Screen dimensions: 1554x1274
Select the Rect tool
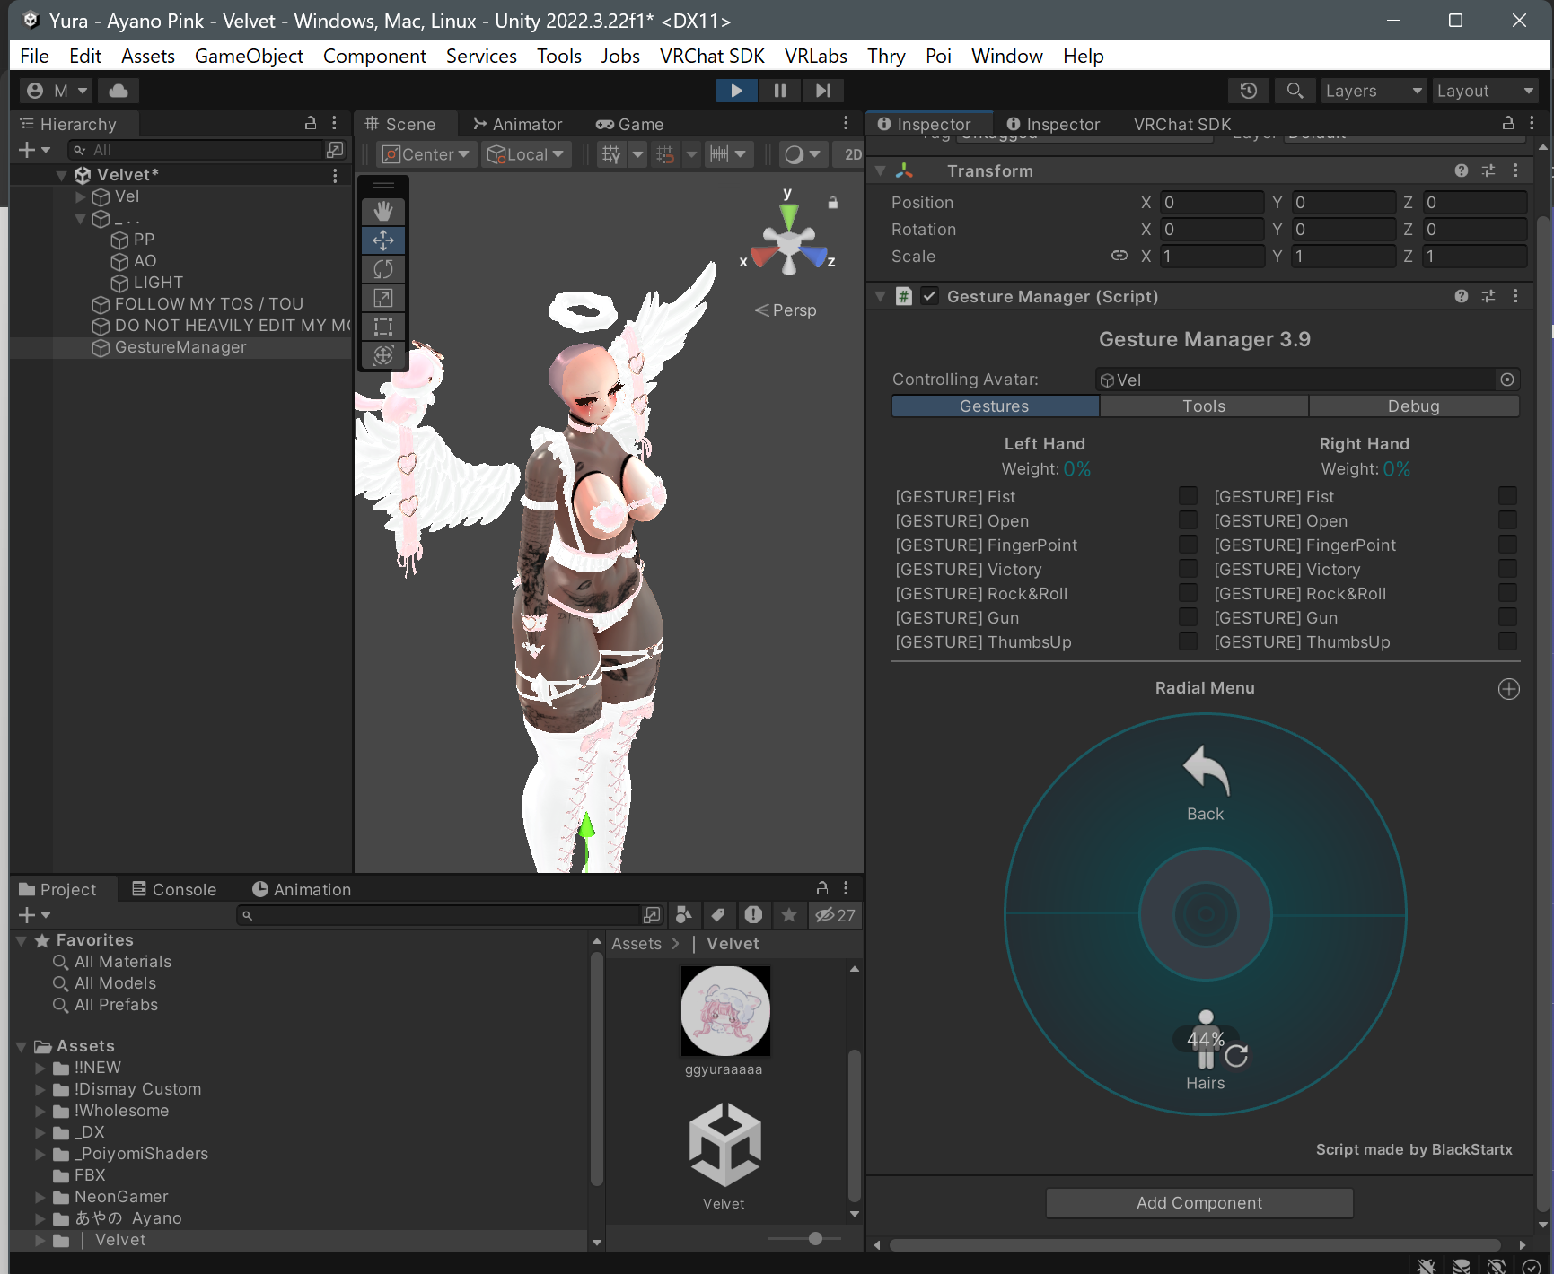pyautogui.click(x=383, y=327)
